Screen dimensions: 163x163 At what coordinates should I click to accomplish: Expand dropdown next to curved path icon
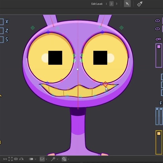pos(46,159)
